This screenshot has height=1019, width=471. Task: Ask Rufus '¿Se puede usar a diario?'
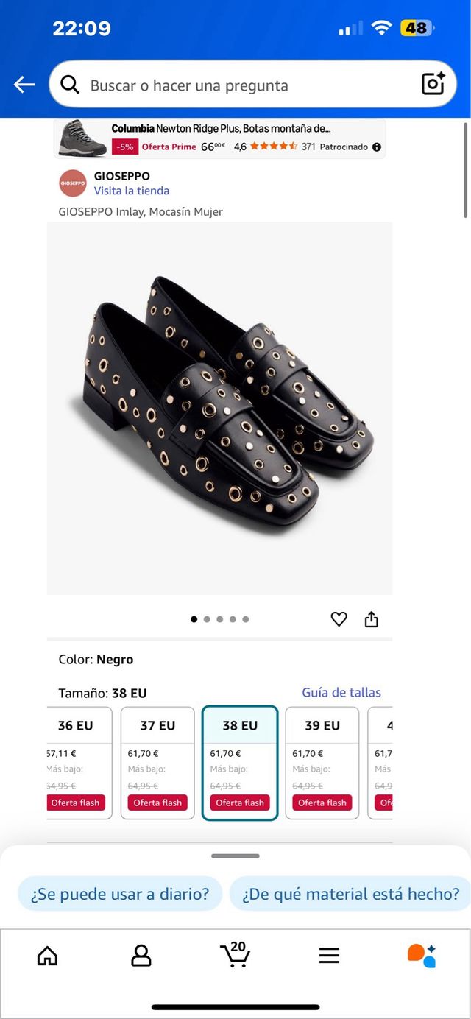[x=119, y=894]
